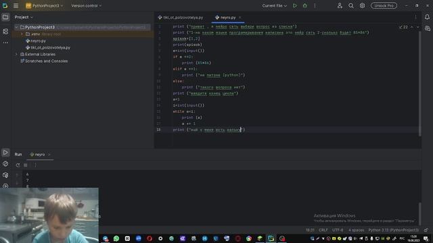
Task: Click the CRLF line separator status
Action: tap(323, 230)
